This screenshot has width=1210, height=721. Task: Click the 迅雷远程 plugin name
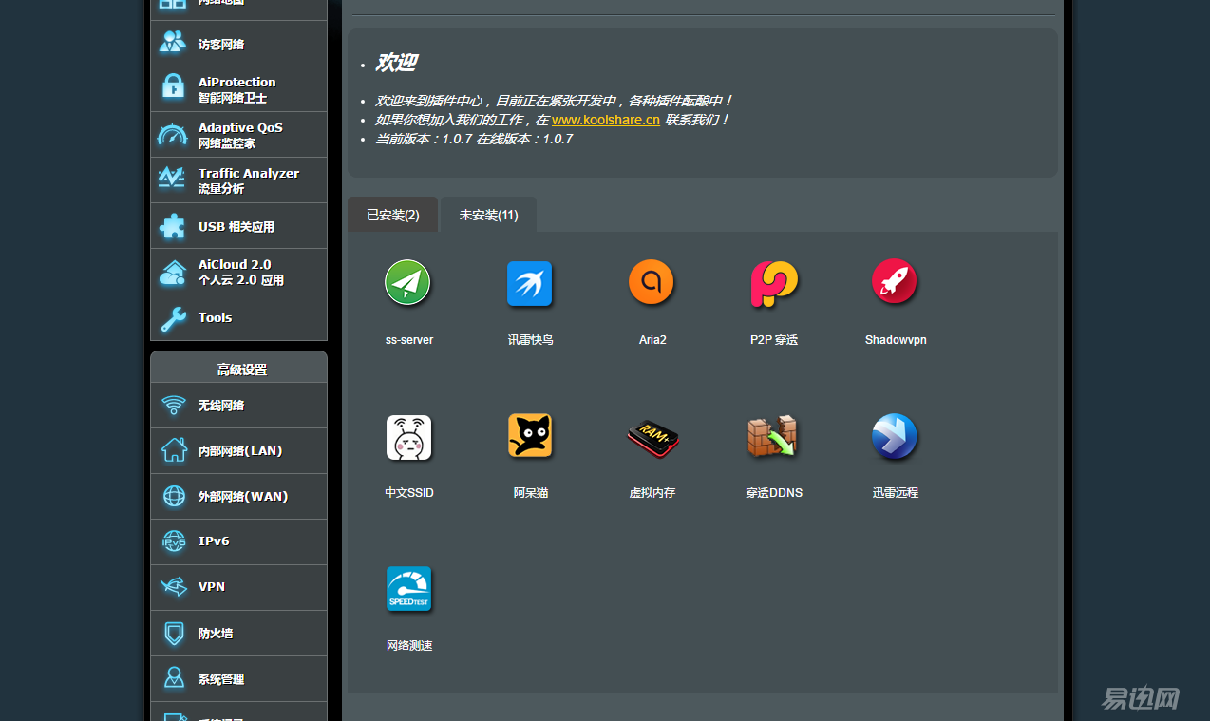pos(896,493)
